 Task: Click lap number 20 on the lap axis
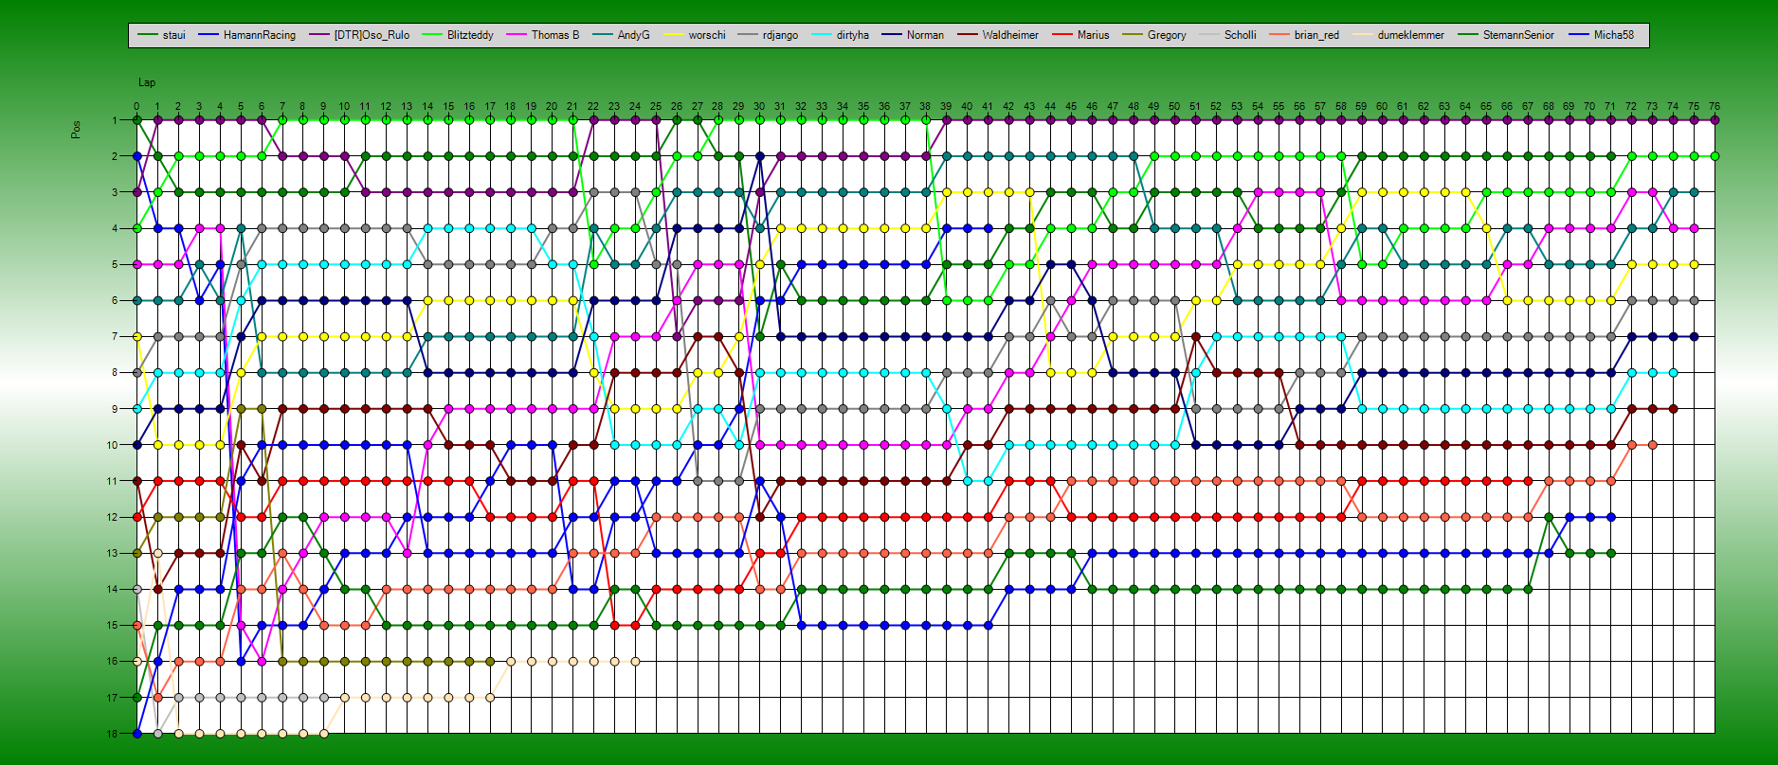pos(552,107)
